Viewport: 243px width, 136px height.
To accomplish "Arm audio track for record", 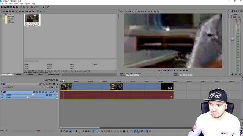I will 34,92.
